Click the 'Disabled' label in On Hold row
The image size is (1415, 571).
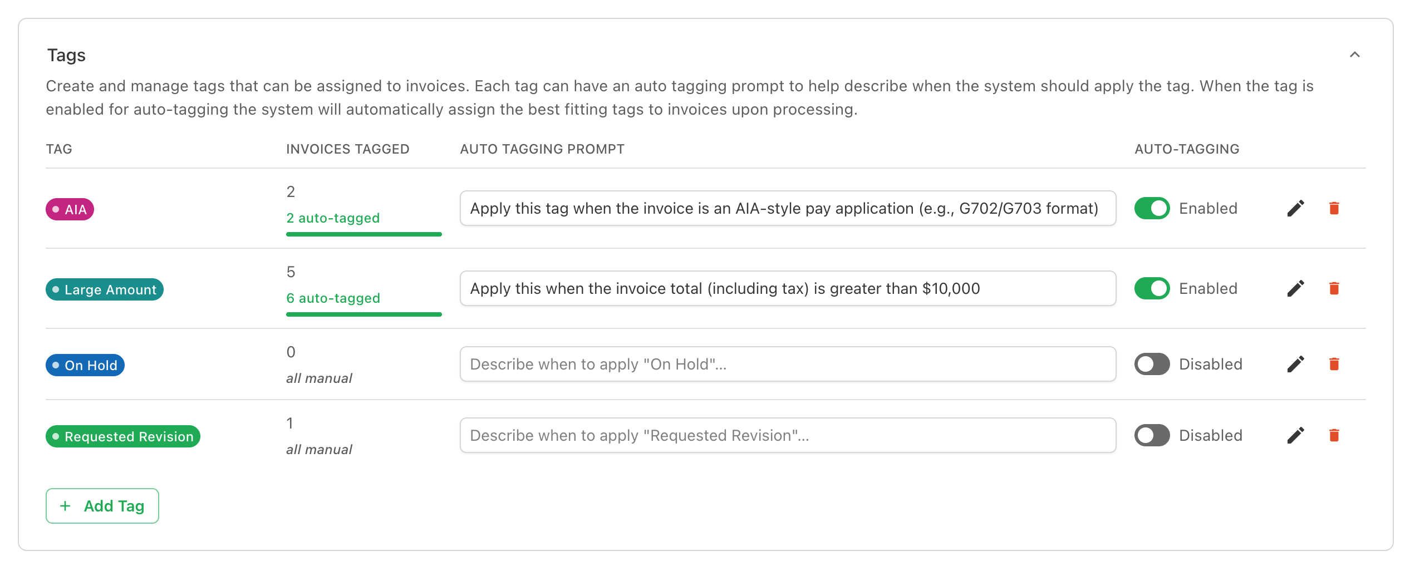coord(1211,365)
